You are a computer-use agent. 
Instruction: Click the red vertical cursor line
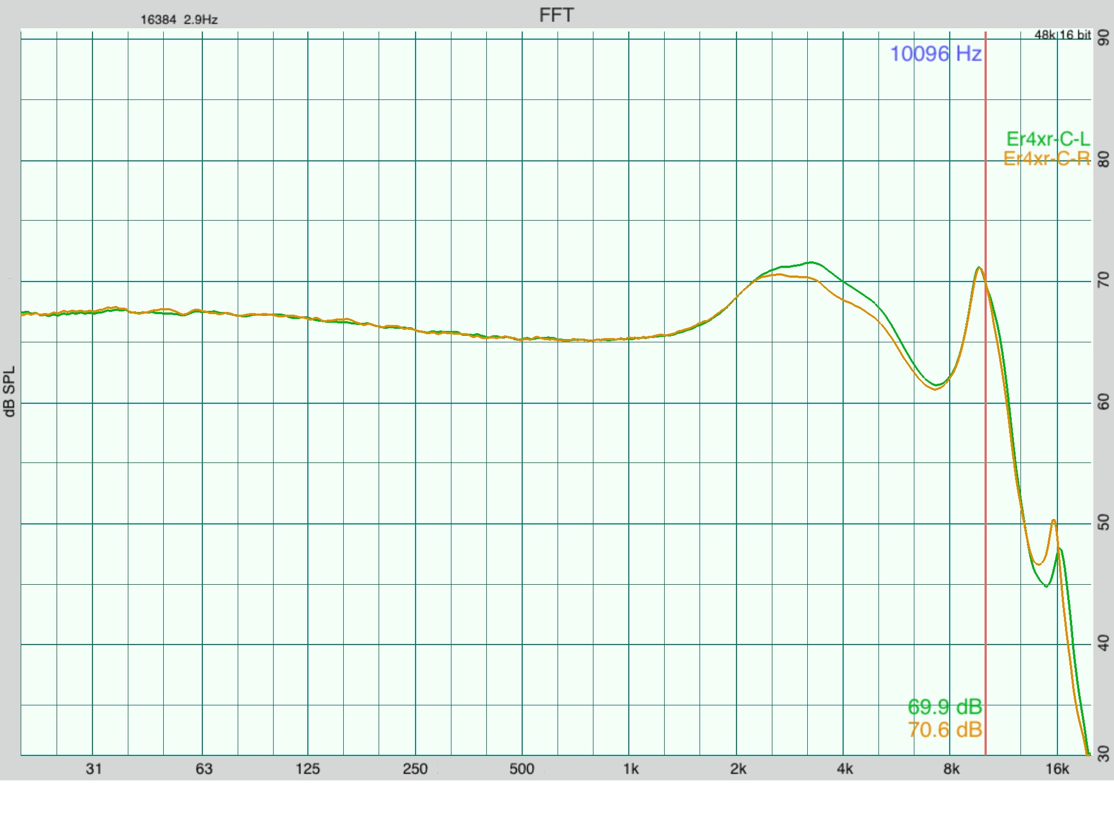tap(985, 435)
